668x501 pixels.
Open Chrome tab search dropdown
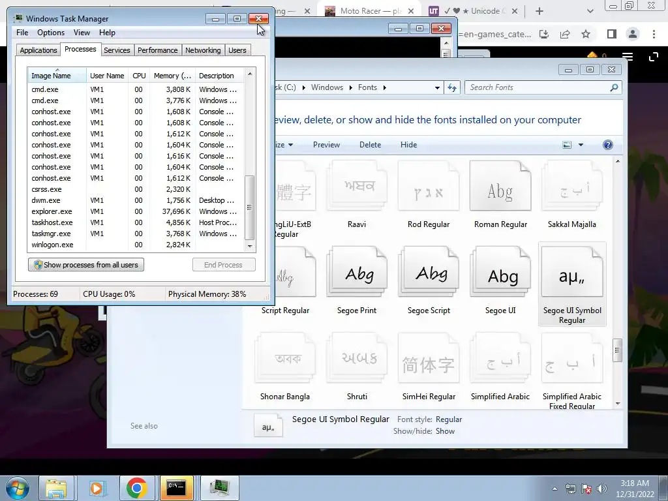point(590,11)
